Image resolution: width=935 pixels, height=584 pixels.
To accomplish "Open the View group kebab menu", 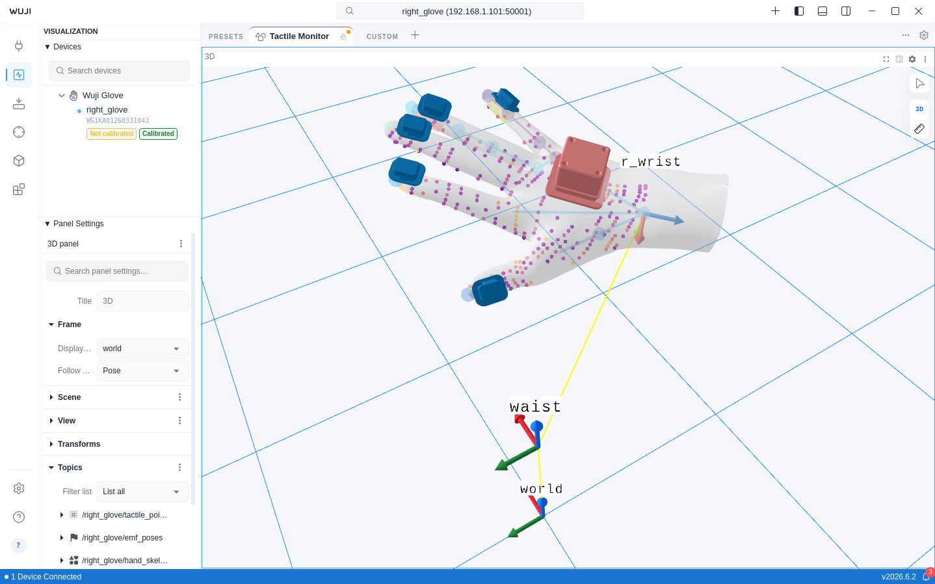I will pos(179,421).
